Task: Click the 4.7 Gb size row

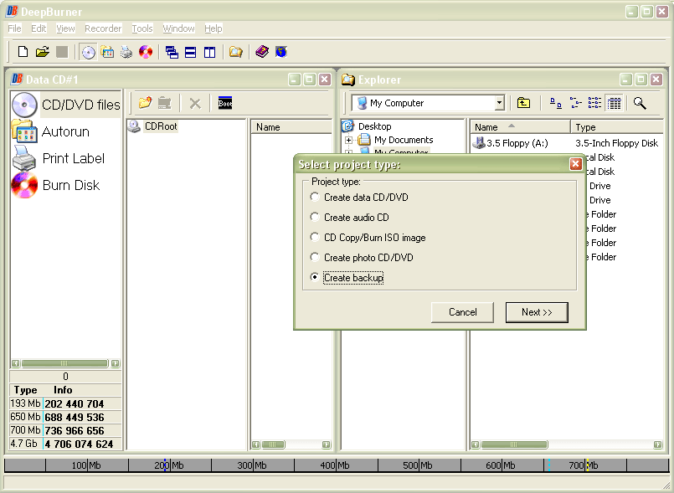Action: (x=65, y=444)
